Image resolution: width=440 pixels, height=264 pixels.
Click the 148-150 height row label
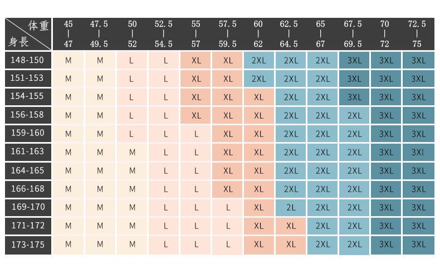pyautogui.click(x=27, y=60)
